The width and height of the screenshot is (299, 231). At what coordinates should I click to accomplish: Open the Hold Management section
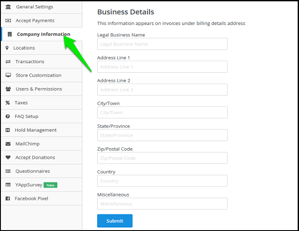click(36, 130)
